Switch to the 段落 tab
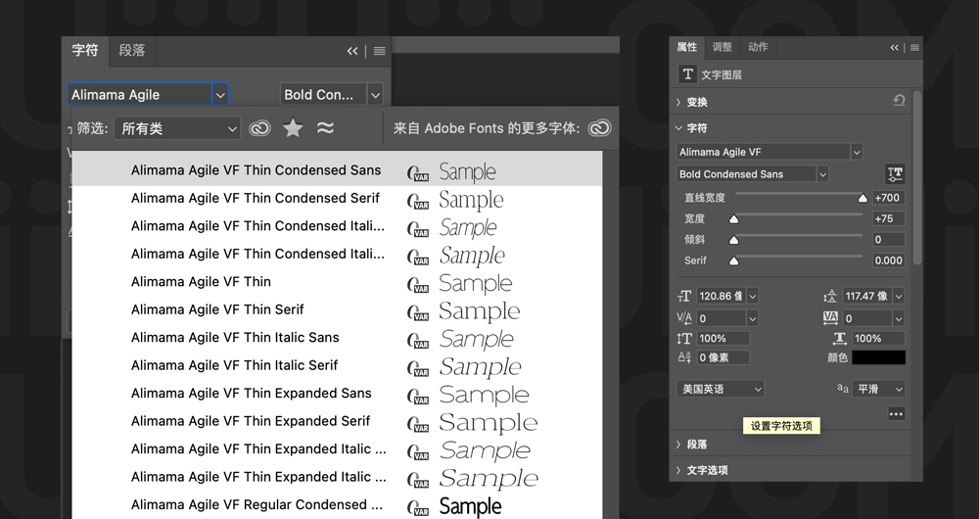 coord(132,51)
